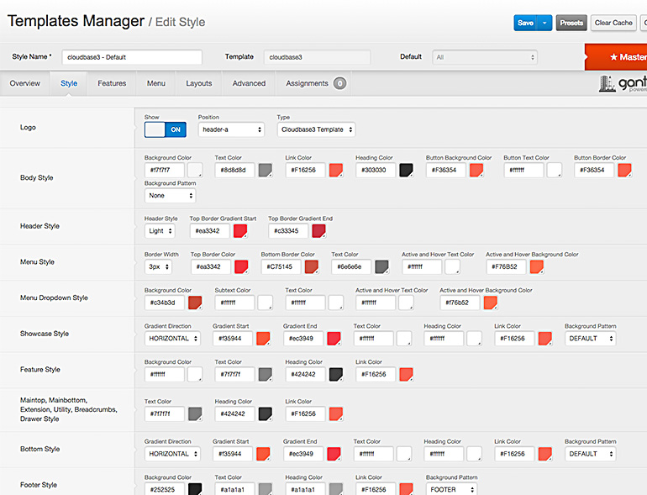Open Body Style Button Text Color swatch
The height and width of the screenshot is (495, 647).
point(555,170)
